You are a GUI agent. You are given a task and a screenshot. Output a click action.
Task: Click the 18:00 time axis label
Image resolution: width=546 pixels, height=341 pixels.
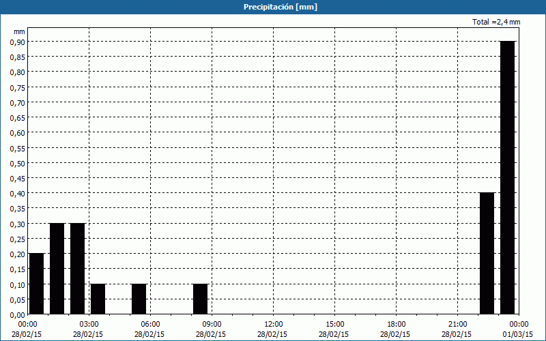(397, 325)
